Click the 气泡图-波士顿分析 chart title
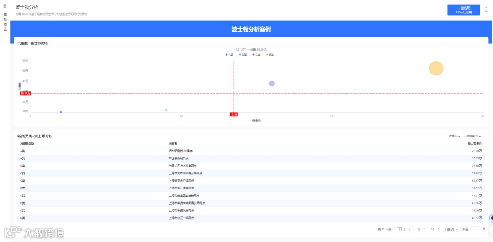Screen dimensions: 493x242 pyautogui.click(x=33, y=43)
